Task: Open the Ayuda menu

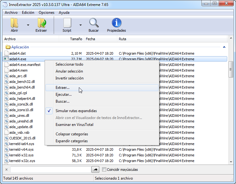Action: (64, 13)
